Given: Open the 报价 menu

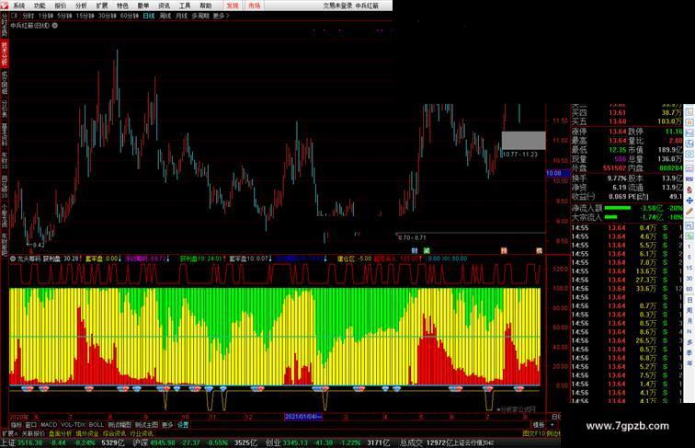Looking at the screenshot, I should click(x=61, y=6).
